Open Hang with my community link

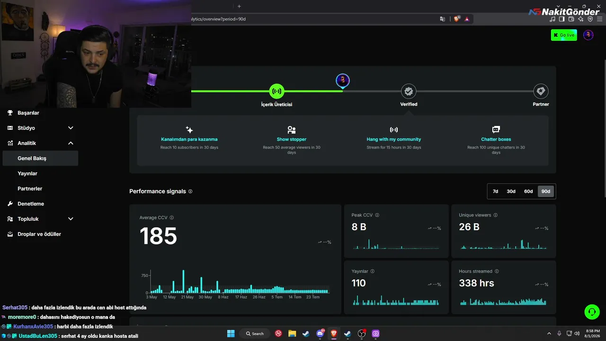coord(394,139)
